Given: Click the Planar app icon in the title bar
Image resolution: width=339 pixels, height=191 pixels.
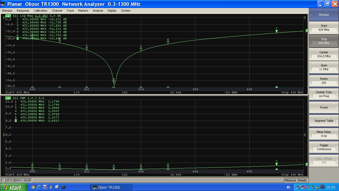Looking at the screenshot, I should (x=3, y=4).
